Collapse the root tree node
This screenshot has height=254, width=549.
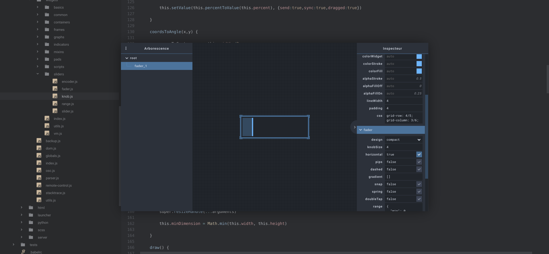(x=127, y=58)
